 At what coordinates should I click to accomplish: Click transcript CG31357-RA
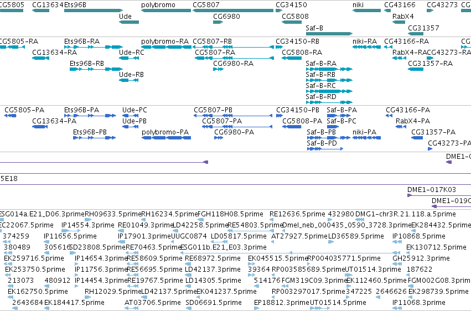(416, 69)
